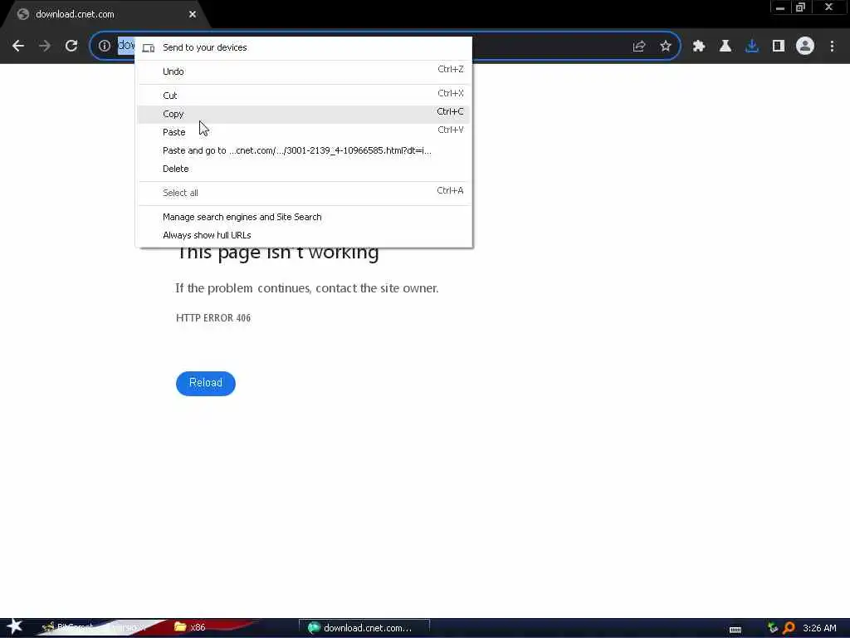Open the Extensions puzzle icon

click(699, 47)
